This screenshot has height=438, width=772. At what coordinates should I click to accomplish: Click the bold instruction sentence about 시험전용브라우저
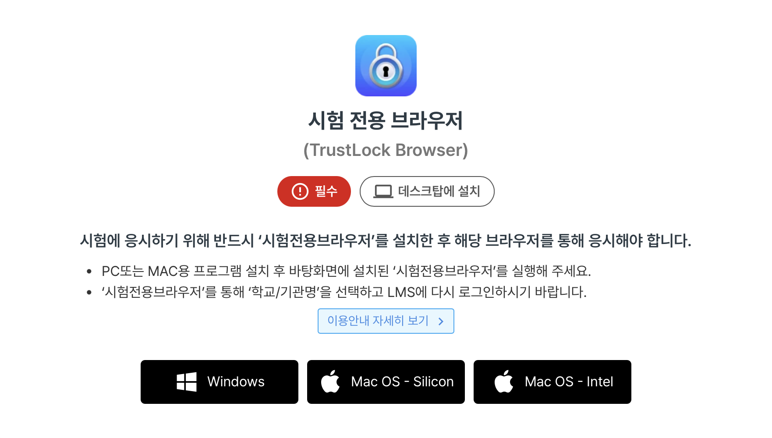tap(386, 240)
